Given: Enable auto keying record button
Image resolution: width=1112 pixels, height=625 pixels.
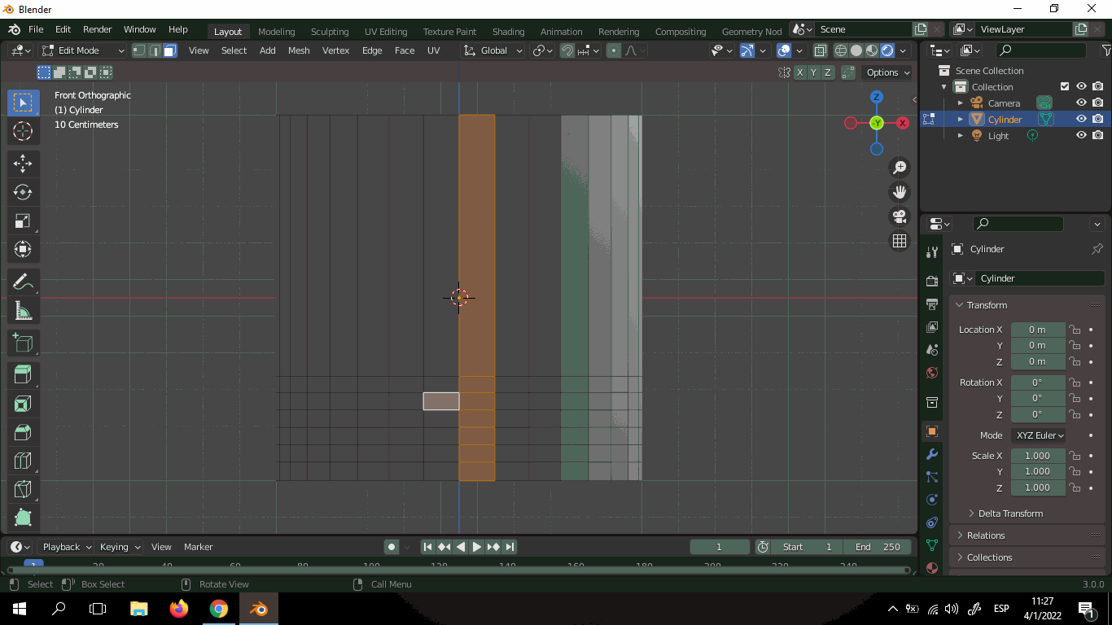Looking at the screenshot, I should pos(392,547).
